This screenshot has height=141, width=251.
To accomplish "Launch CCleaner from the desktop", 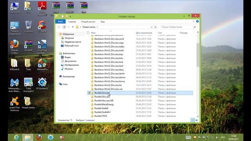I will click(x=42, y=27).
